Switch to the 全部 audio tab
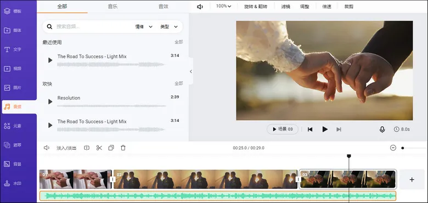The image size is (428, 203). tap(62, 7)
